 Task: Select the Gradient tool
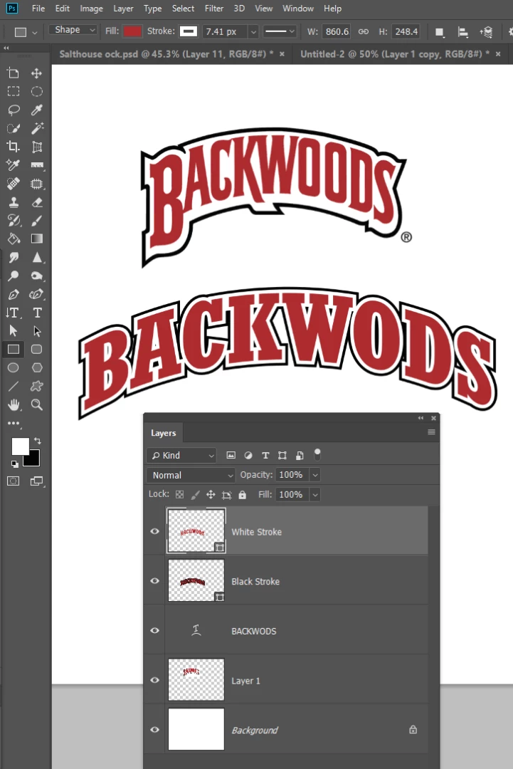pyautogui.click(x=37, y=239)
